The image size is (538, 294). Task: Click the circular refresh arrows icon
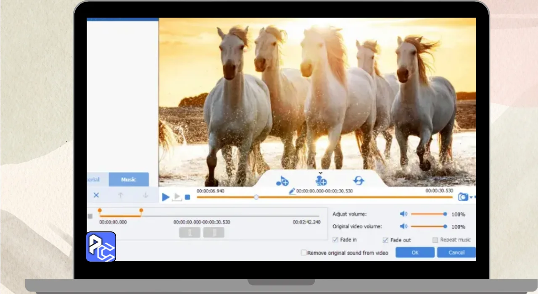(359, 181)
